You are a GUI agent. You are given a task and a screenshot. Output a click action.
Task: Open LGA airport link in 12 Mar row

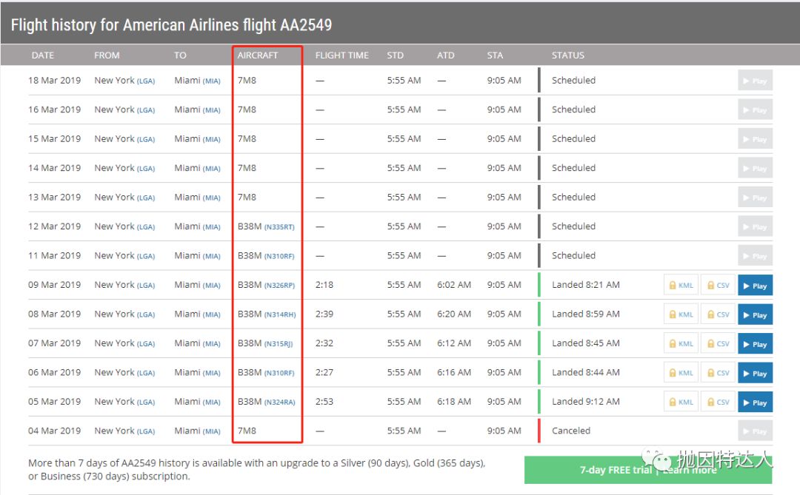pyautogui.click(x=145, y=227)
